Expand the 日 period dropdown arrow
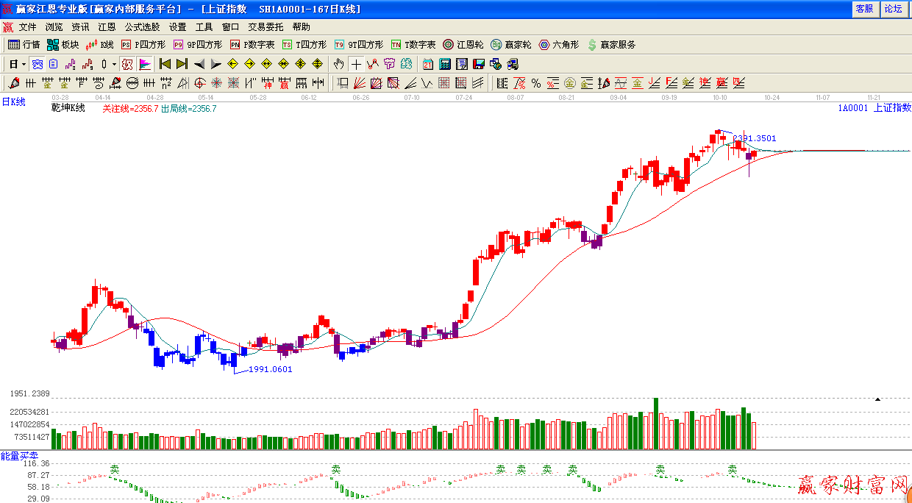Viewport: 912px width, 503px height. [23, 64]
